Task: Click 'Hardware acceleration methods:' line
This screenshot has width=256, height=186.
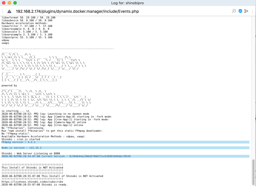Action: (x=24, y=23)
